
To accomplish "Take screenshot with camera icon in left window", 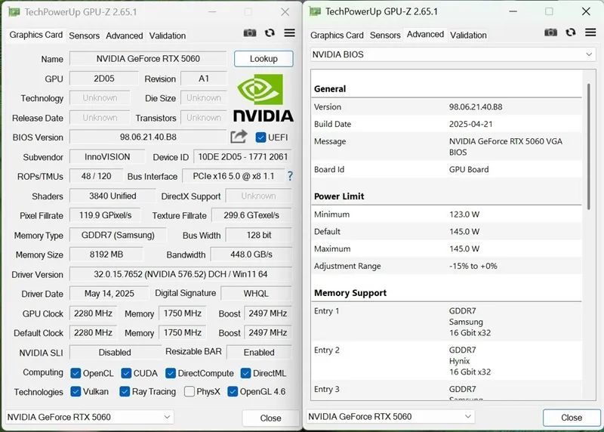I will (x=250, y=33).
